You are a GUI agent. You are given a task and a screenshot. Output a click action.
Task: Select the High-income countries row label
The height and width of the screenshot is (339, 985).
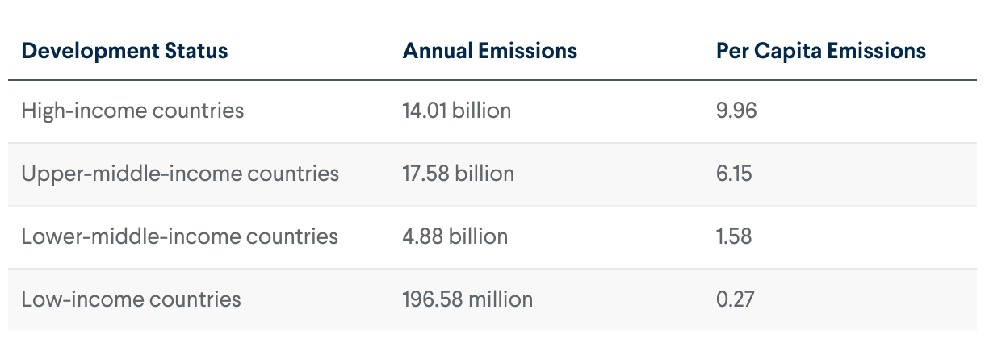[132, 110]
